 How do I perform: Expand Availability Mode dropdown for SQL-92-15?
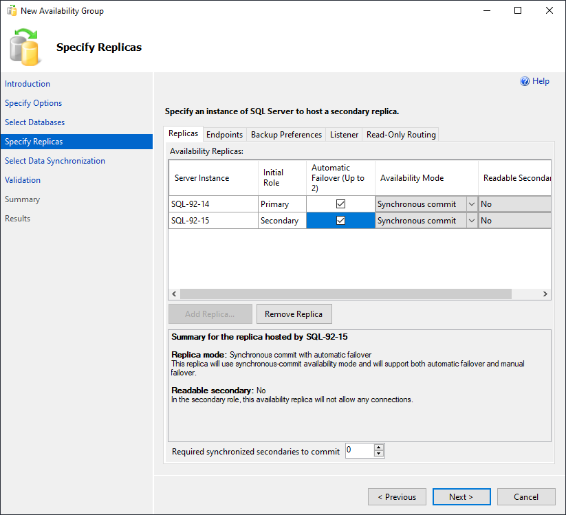click(471, 221)
